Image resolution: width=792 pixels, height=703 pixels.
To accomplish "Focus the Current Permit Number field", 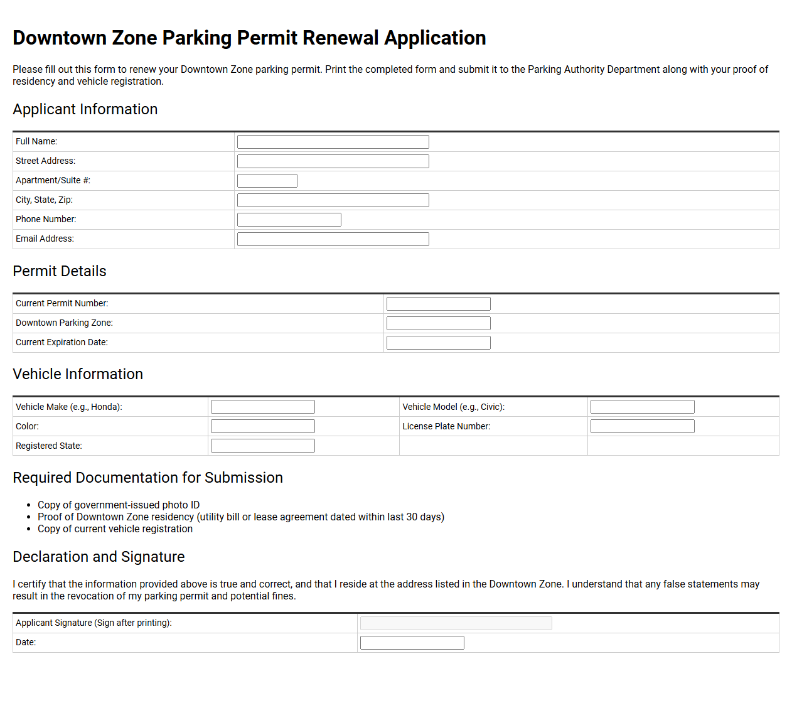I will [439, 304].
